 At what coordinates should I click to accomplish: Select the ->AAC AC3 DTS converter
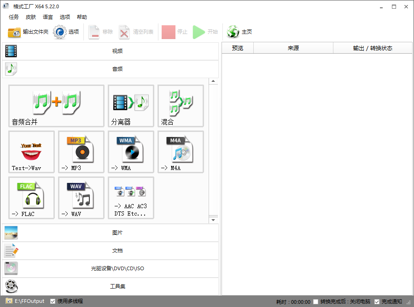131,198
